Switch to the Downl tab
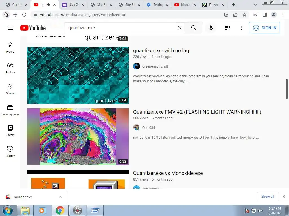Viewport: 289px width, 216px height. coord(213,5)
